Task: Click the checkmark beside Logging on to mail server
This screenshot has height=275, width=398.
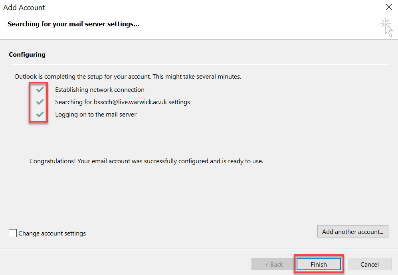Action: (x=40, y=114)
